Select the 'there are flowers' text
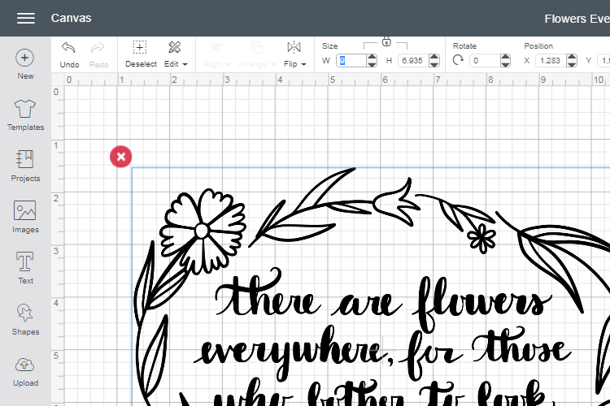The width and height of the screenshot is (610, 406). pyautogui.click(x=383, y=301)
